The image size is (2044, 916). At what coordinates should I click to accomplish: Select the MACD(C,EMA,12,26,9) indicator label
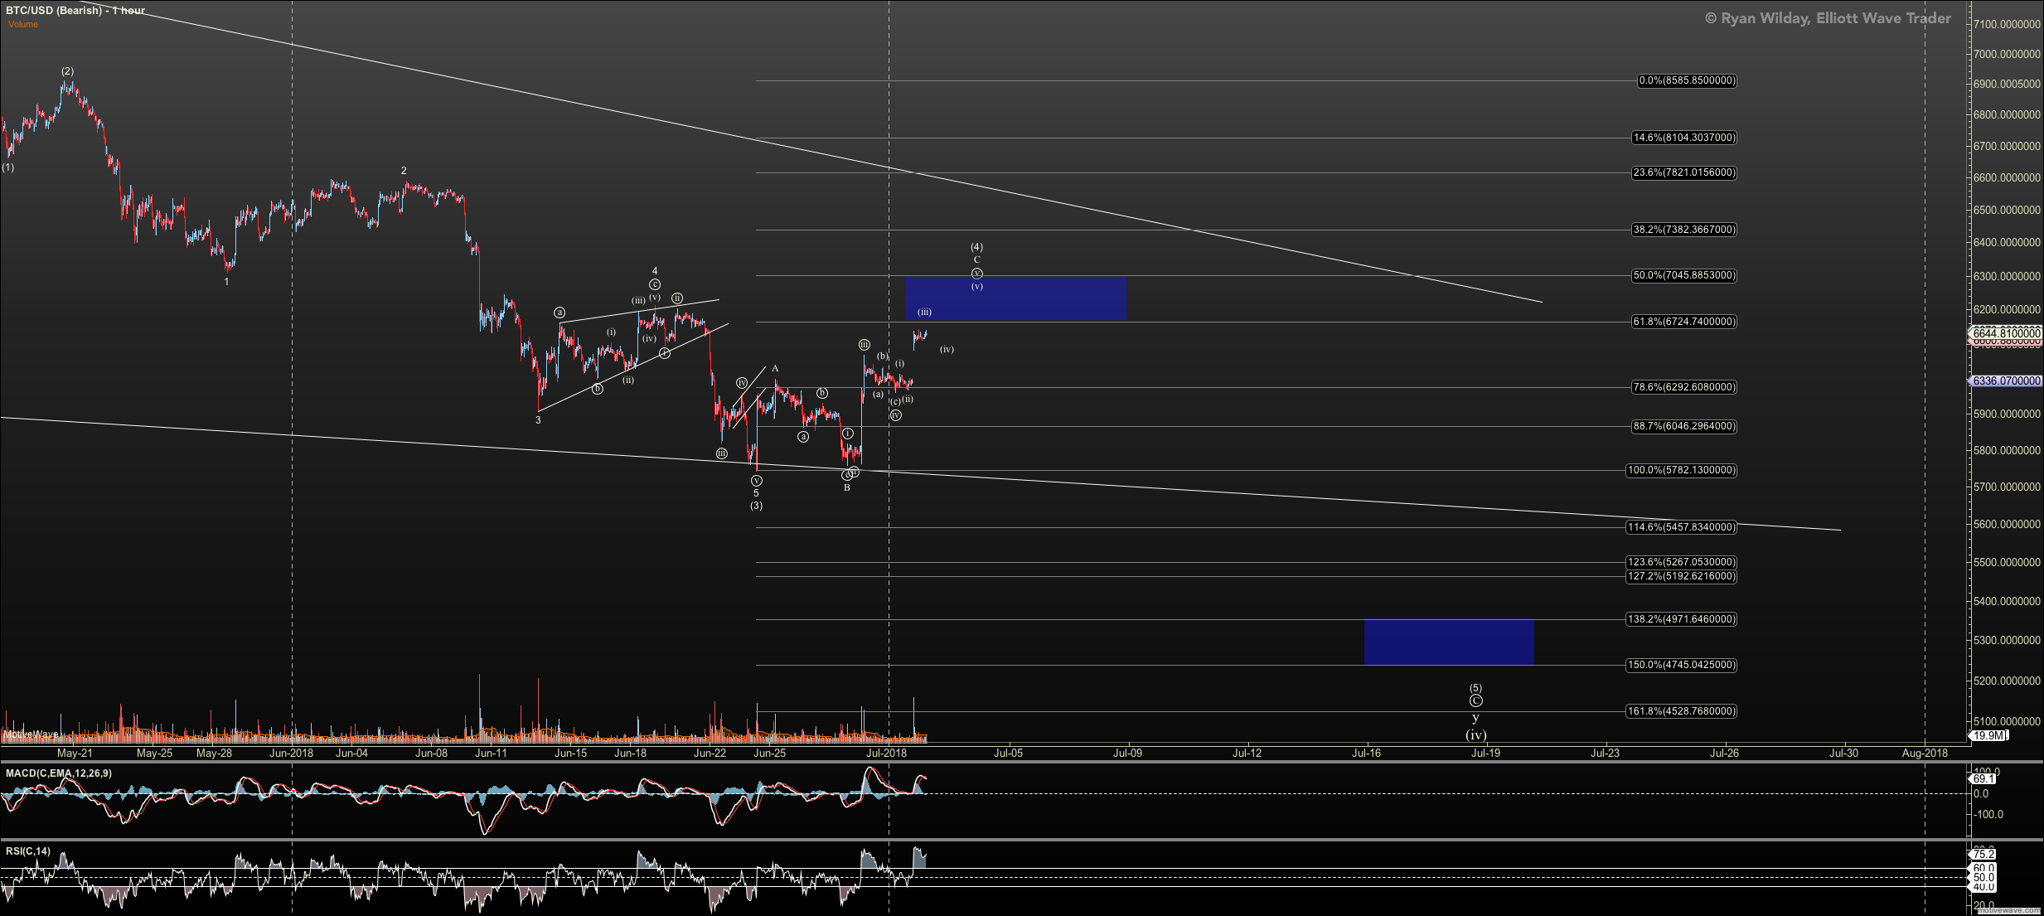pyautogui.click(x=59, y=773)
